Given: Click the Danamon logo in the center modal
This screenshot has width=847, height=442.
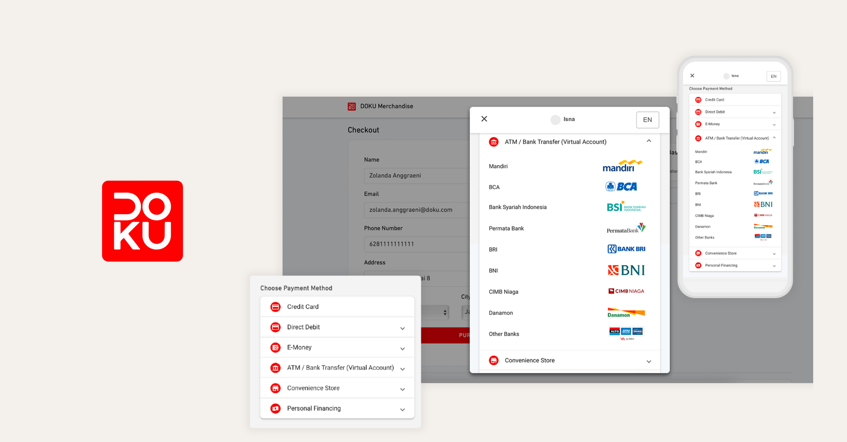Looking at the screenshot, I should pyautogui.click(x=626, y=313).
